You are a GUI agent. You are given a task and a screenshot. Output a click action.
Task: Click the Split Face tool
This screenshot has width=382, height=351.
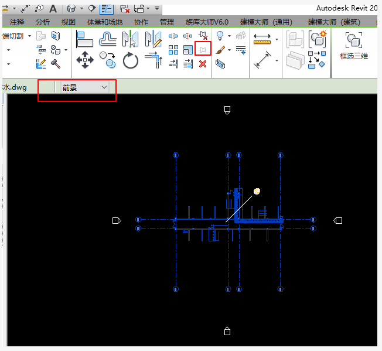pos(56,36)
